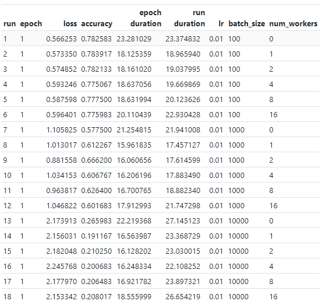Select loss value 0.593246
The height and width of the screenshot is (301, 322).
pyautogui.click(x=61, y=85)
